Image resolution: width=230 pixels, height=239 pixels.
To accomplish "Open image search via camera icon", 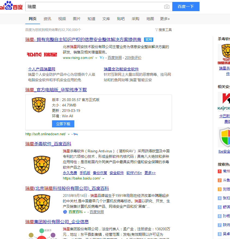I will click(167, 7).
